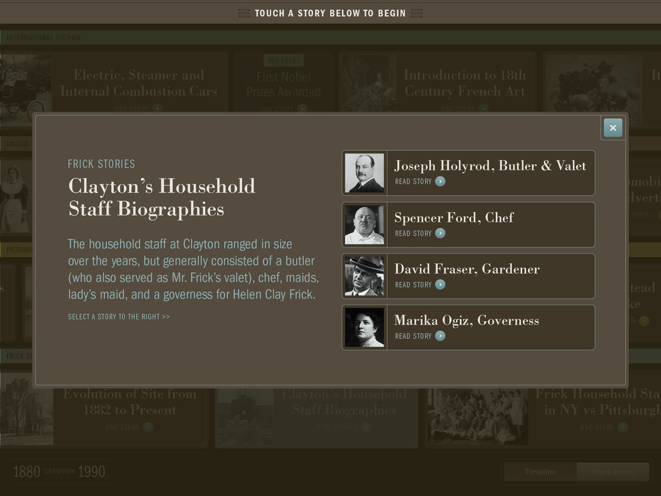This screenshot has height=496, width=661.
Task: Open Marika Ogiz, Governess title
Action: tap(466, 320)
